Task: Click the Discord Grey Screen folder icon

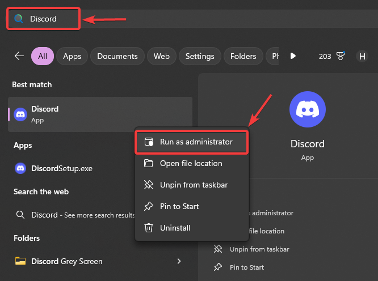Action: tap(20, 261)
